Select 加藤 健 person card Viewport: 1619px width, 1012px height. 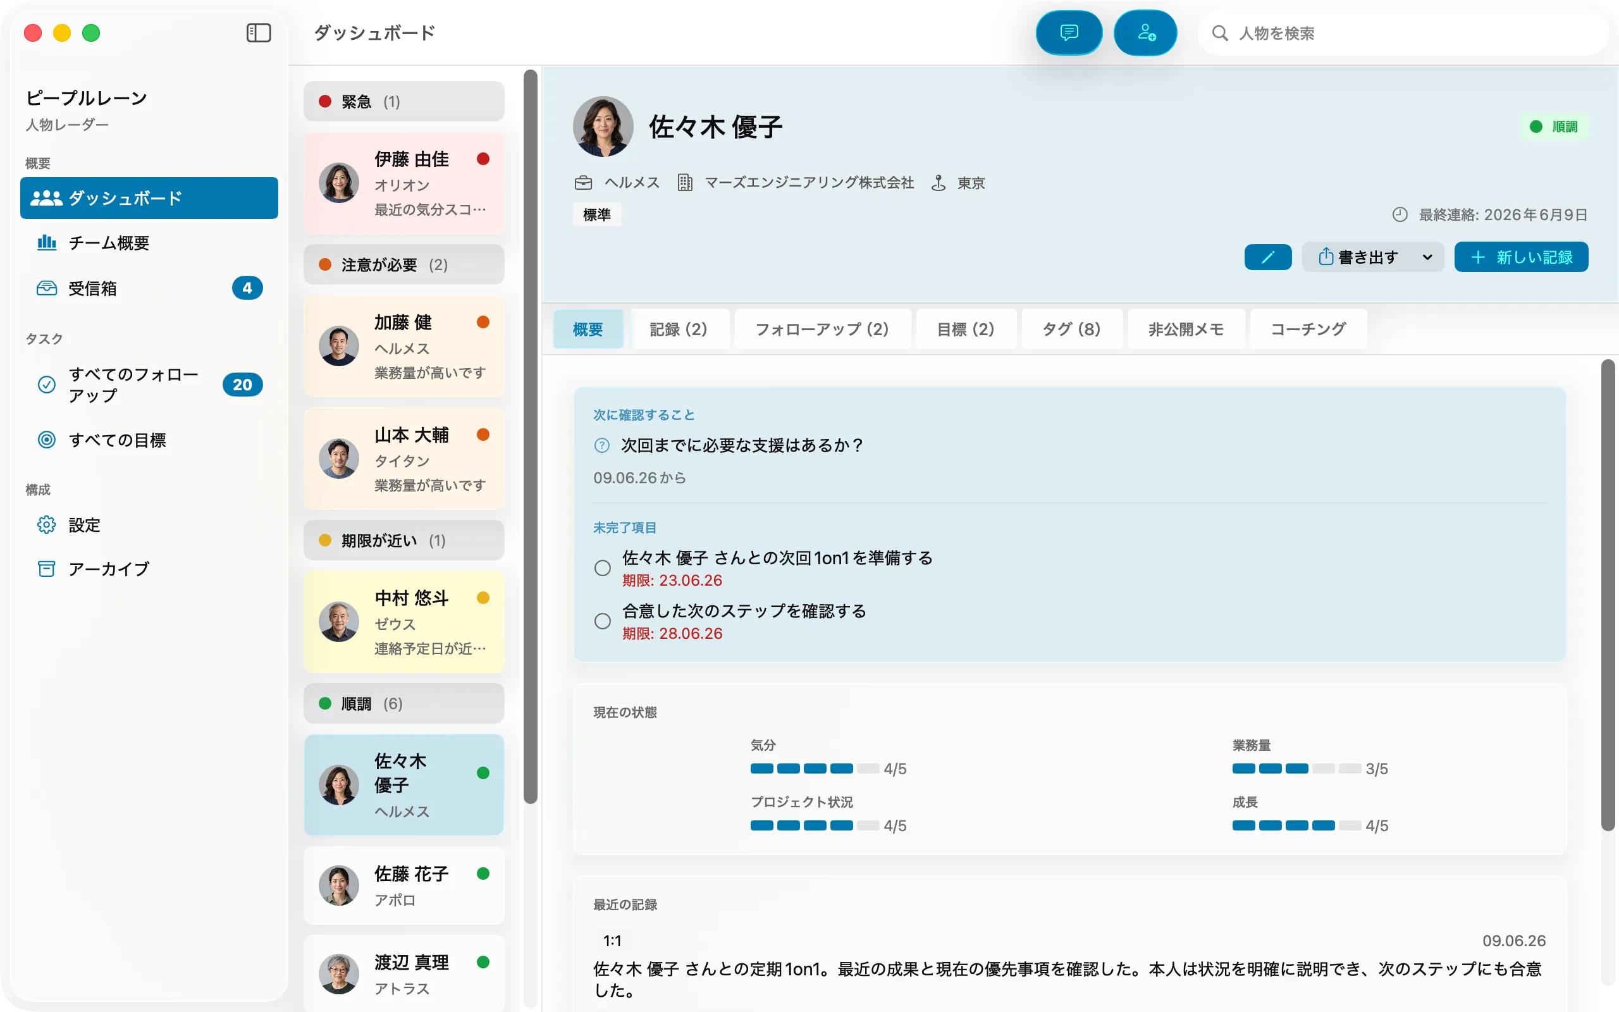pyautogui.click(x=403, y=347)
